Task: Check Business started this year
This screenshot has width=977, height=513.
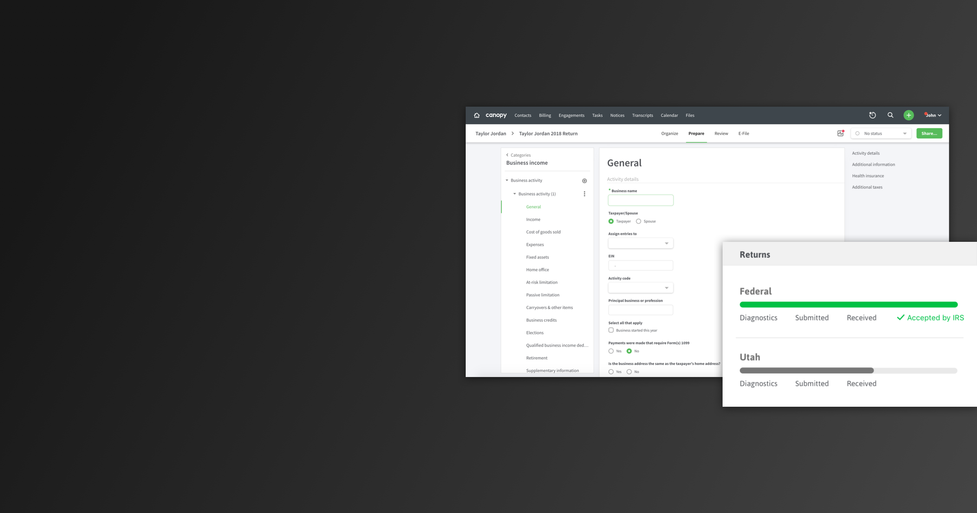Action: (611, 330)
